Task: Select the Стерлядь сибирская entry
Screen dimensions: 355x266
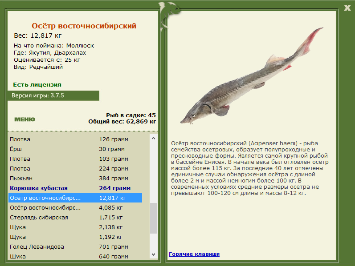Action: (75, 218)
